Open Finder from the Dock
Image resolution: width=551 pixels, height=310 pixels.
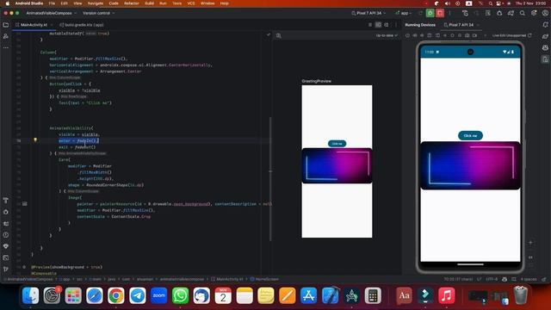(x=31, y=295)
